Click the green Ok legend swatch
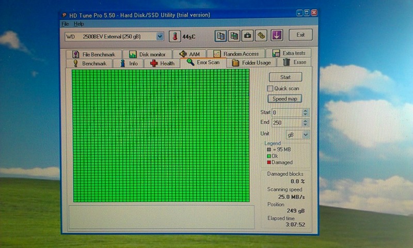 [269, 156]
